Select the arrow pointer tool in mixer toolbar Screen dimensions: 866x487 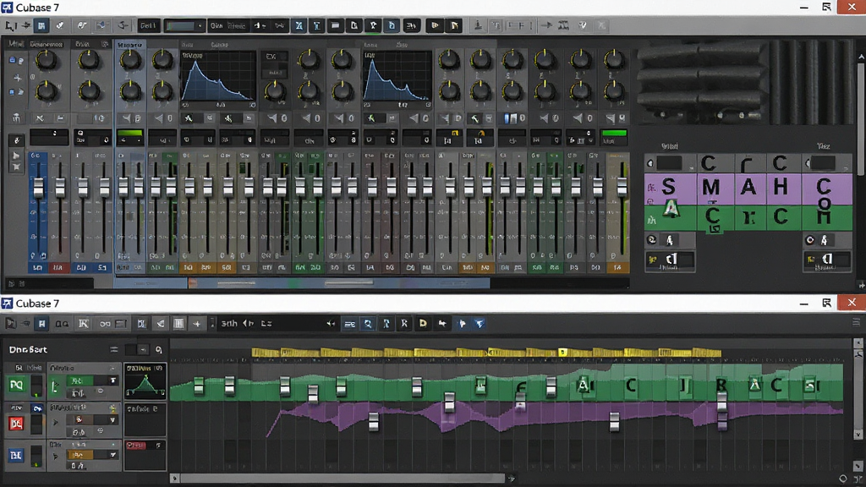(10, 25)
